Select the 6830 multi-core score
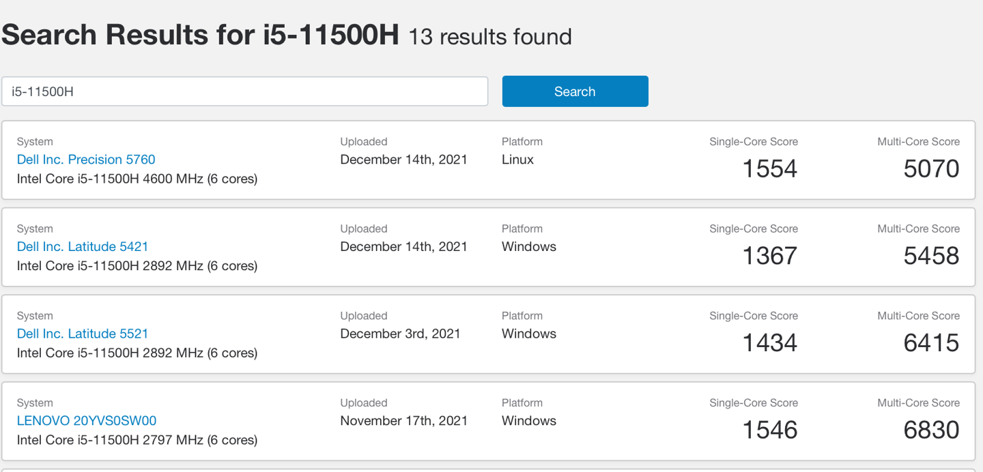 [x=931, y=430]
